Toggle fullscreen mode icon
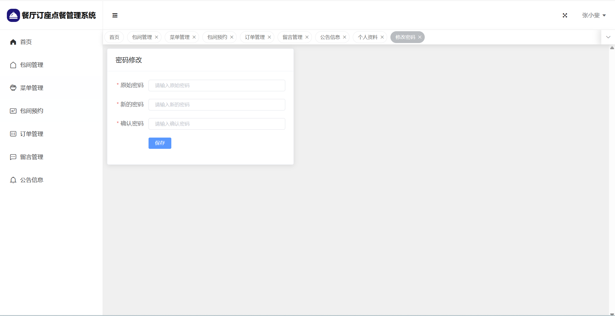The image size is (615, 316). pos(565,15)
